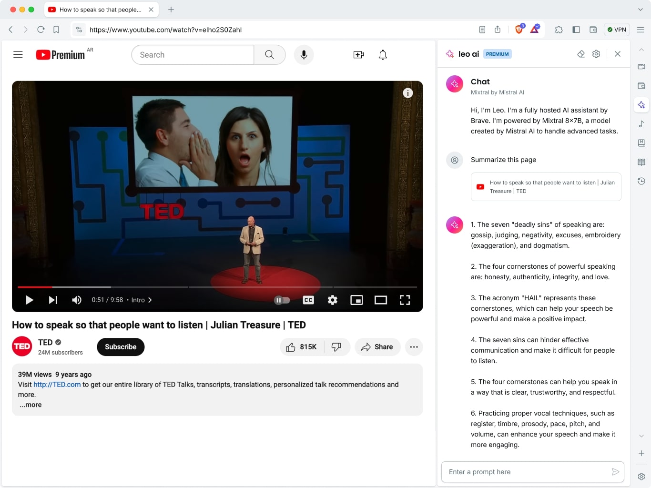Image resolution: width=651 pixels, height=488 pixels.
Task: Toggle the VPN button
Action: [617, 30]
